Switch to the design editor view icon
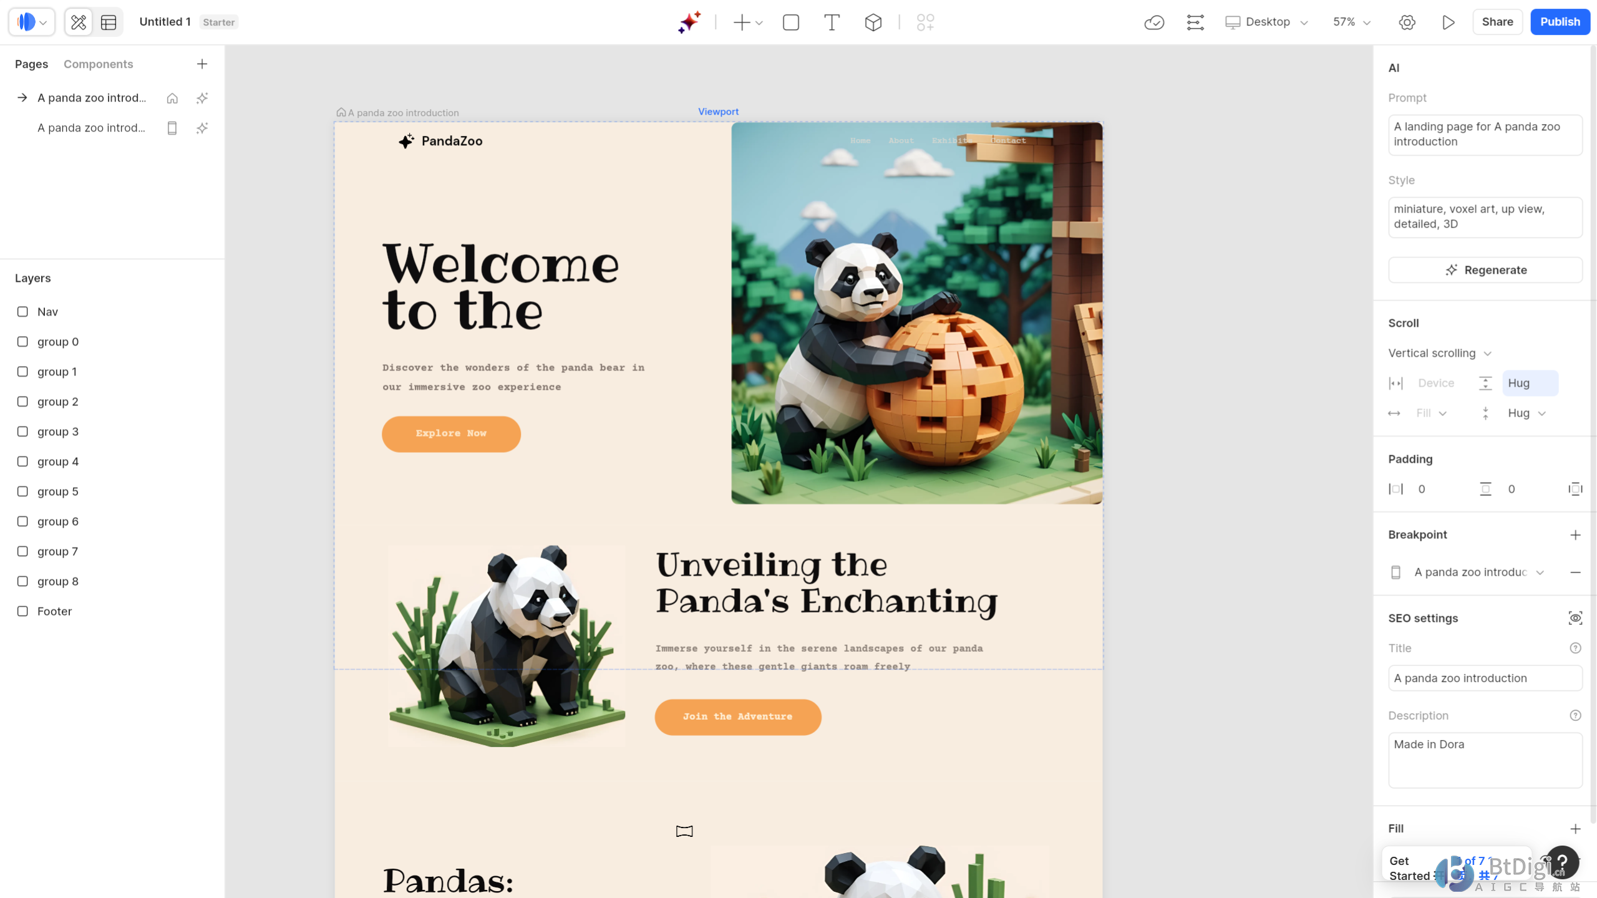 tap(79, 22)
